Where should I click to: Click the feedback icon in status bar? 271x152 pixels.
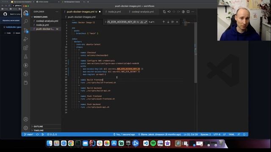pos(239,134)
